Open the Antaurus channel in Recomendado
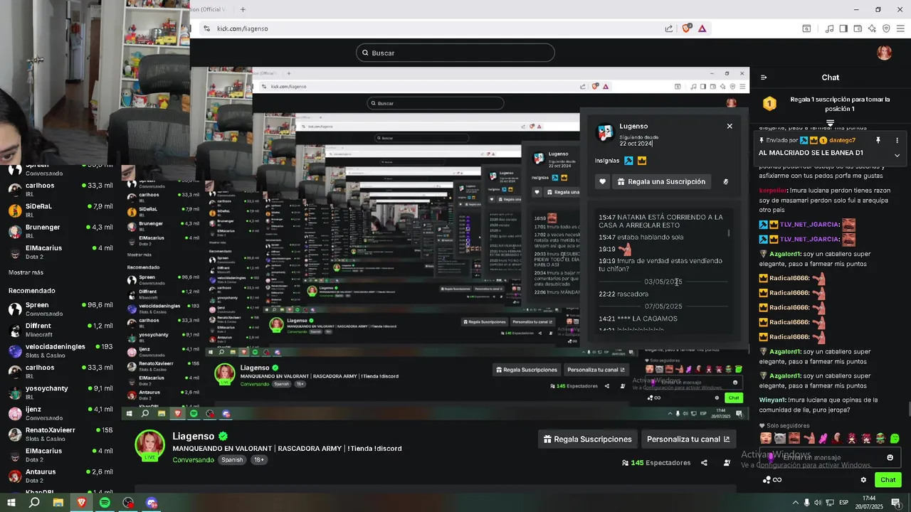Image resolution: width=911 pixels, height=512 pixels. click(x=60, y=476)
